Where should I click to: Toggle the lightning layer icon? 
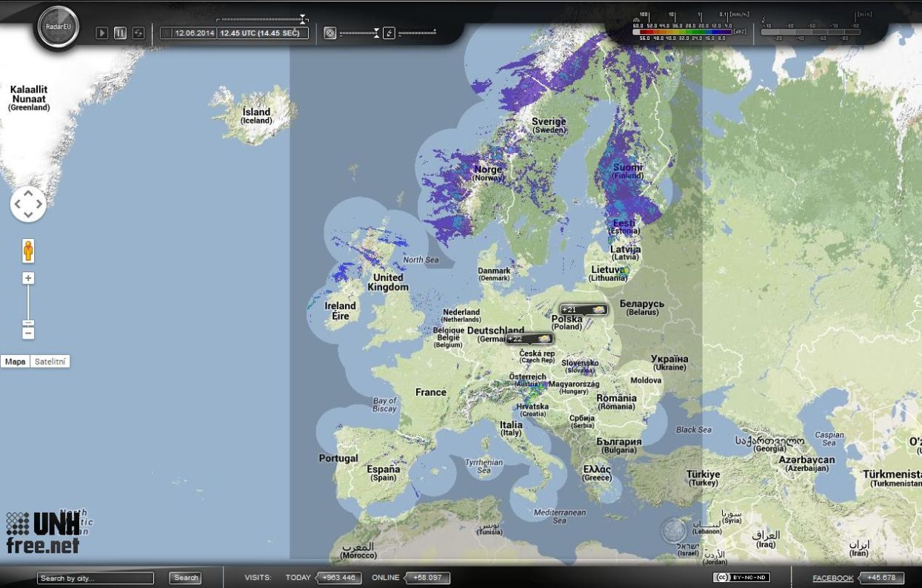click(x=390, y=33)
